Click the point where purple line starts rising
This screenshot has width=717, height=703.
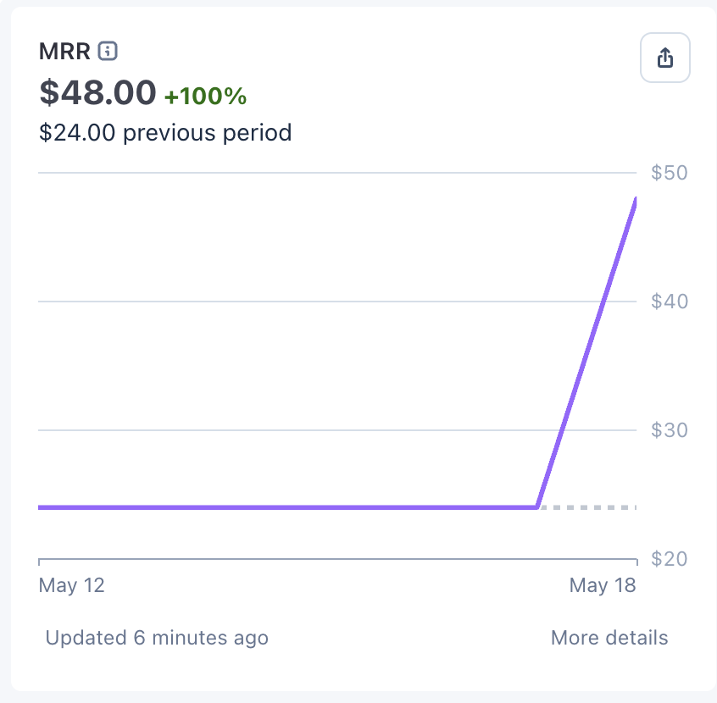point(537,506)
